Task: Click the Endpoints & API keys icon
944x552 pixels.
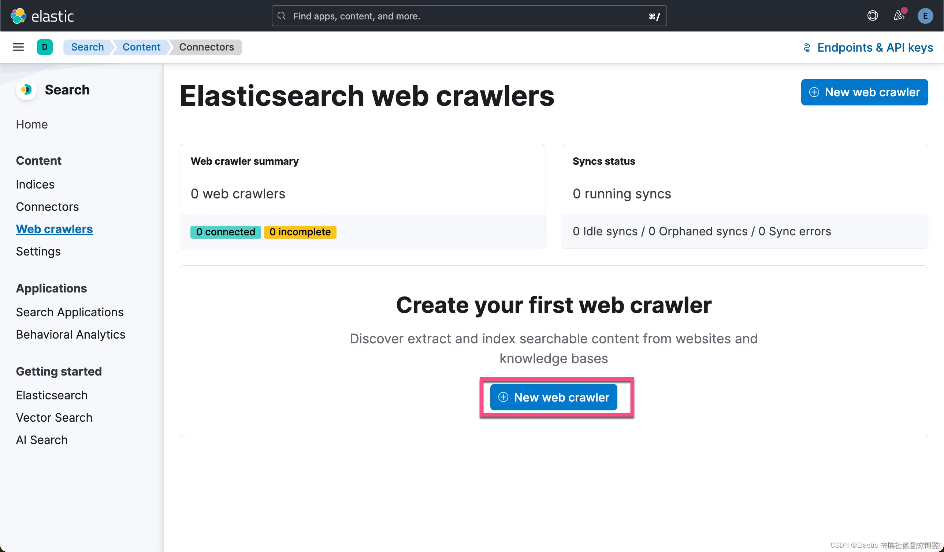Action: coord(807,48)
